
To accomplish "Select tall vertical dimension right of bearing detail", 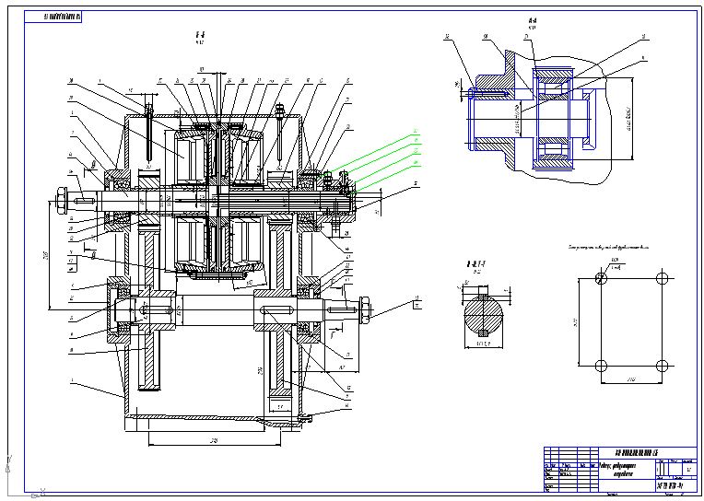I will coord(631,119).
